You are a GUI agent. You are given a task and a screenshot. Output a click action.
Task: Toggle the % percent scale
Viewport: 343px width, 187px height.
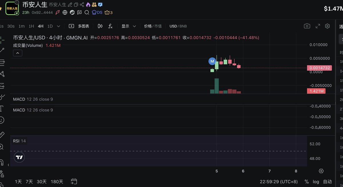pyautogui.click(x=307, y=182)
